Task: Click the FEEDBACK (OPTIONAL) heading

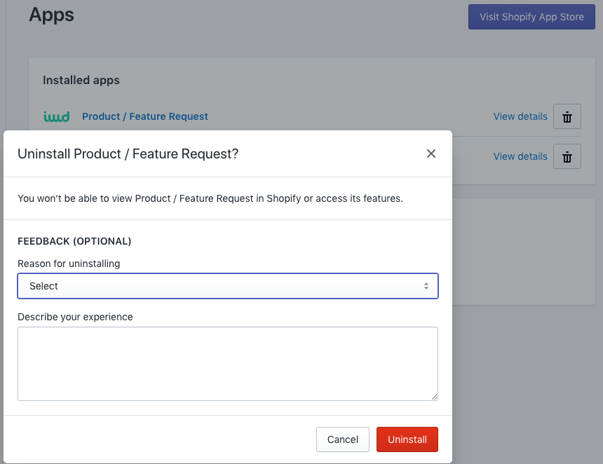Action: [74, 241]
